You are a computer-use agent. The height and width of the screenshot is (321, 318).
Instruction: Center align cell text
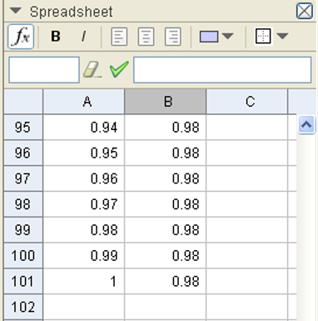(x=146, y=37)
